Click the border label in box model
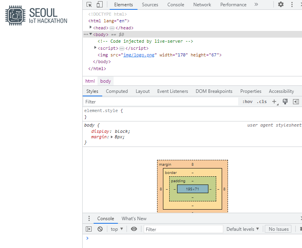Screen dimensions: 302x248 (171, 173)
